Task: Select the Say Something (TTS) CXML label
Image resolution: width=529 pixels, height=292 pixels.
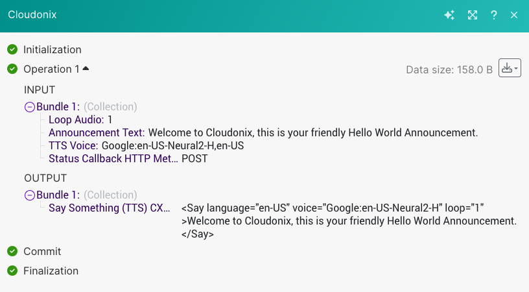Action: tap(110, 208)
